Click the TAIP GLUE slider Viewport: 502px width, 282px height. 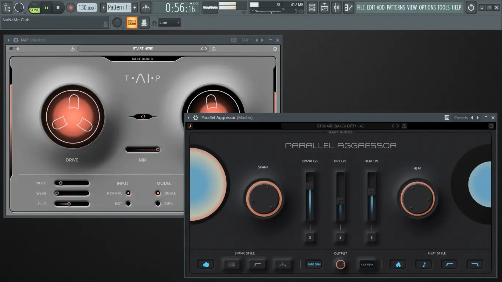point(72,204)
